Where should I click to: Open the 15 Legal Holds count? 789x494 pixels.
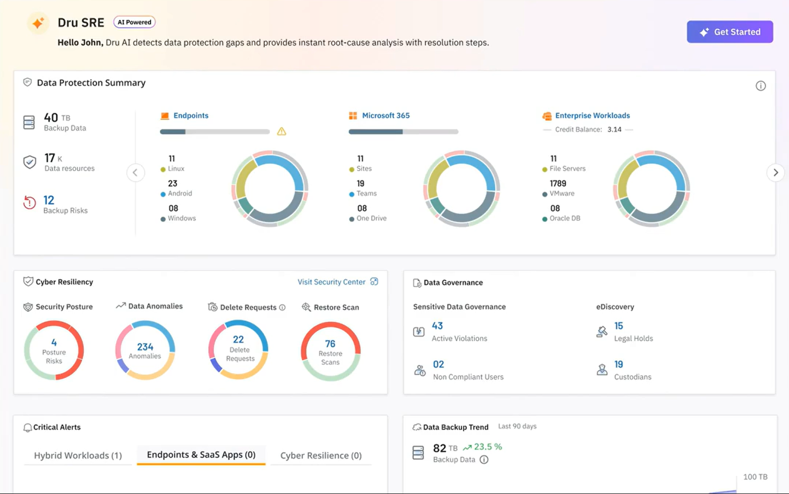point(618,326)
